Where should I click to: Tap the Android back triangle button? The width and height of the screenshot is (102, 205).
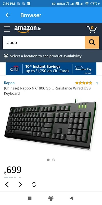(72, 198)
